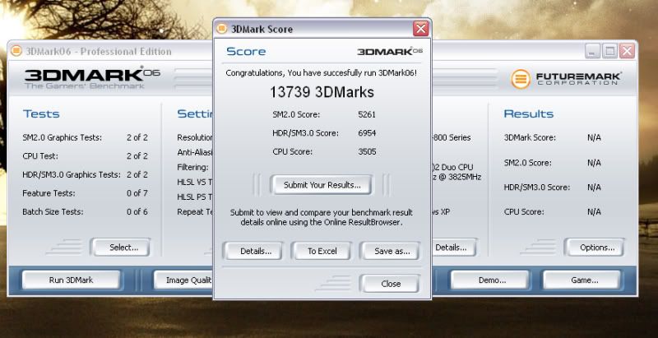This screenshot has height=338, width=658.
Task: Click HDR/SM3.0 Graphics Tests label
Action: pyautogui.click(x=72, y=174)
